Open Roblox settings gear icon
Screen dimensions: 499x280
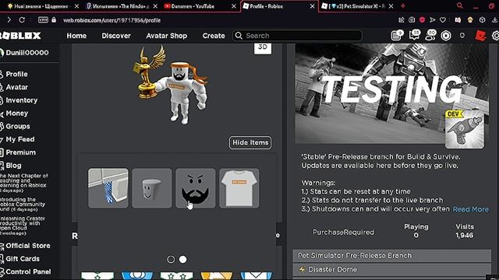pos(496,36)
